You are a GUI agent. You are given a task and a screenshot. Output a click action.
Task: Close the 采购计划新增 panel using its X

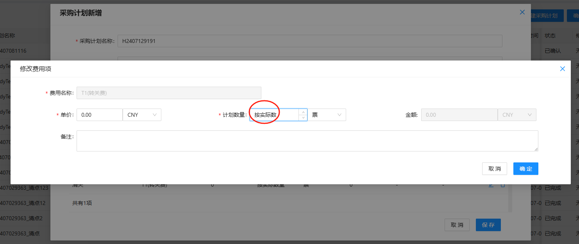pos(522,12)
